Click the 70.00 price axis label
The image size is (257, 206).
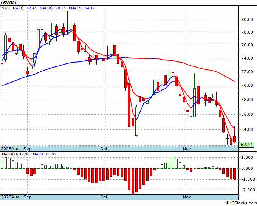[247, 86]
